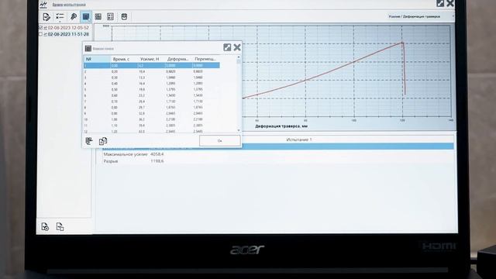Click dropdown arrow under checklist toolbar icon

60,22
